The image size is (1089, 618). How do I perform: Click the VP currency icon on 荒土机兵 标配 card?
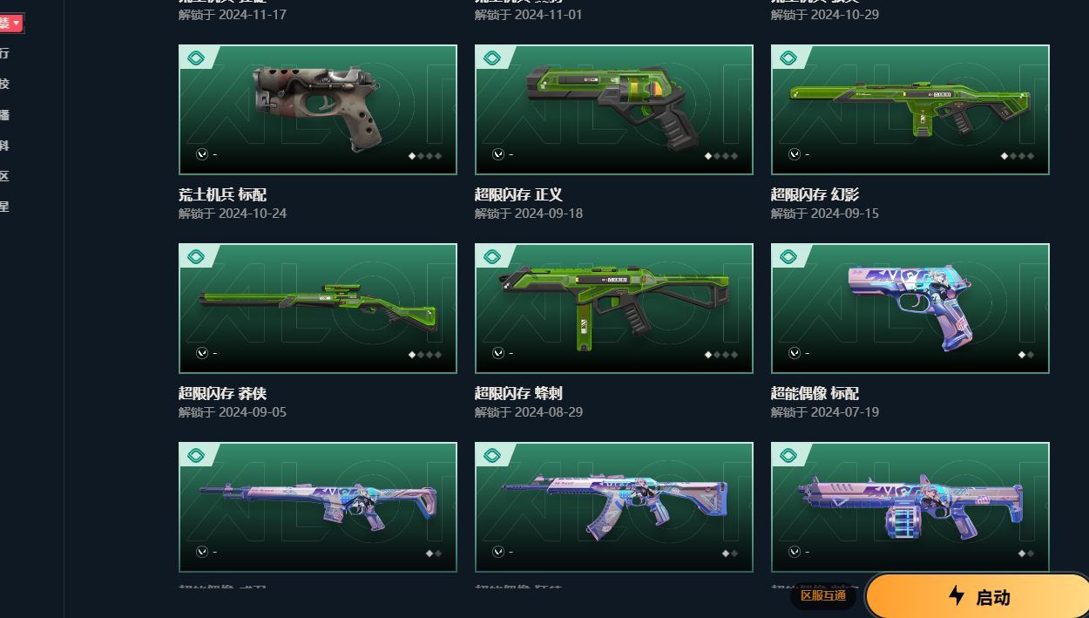(202, 154)
